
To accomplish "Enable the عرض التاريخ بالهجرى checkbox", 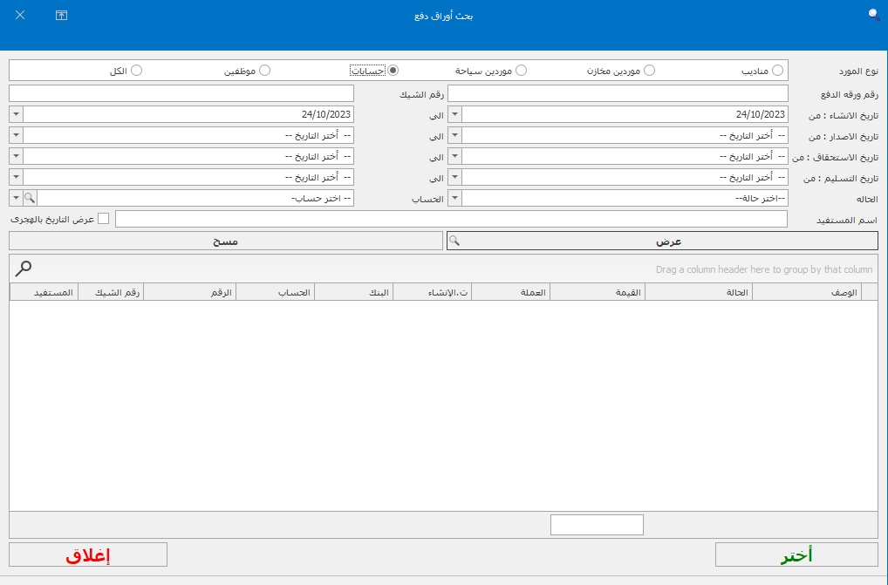I will (104, 219).
